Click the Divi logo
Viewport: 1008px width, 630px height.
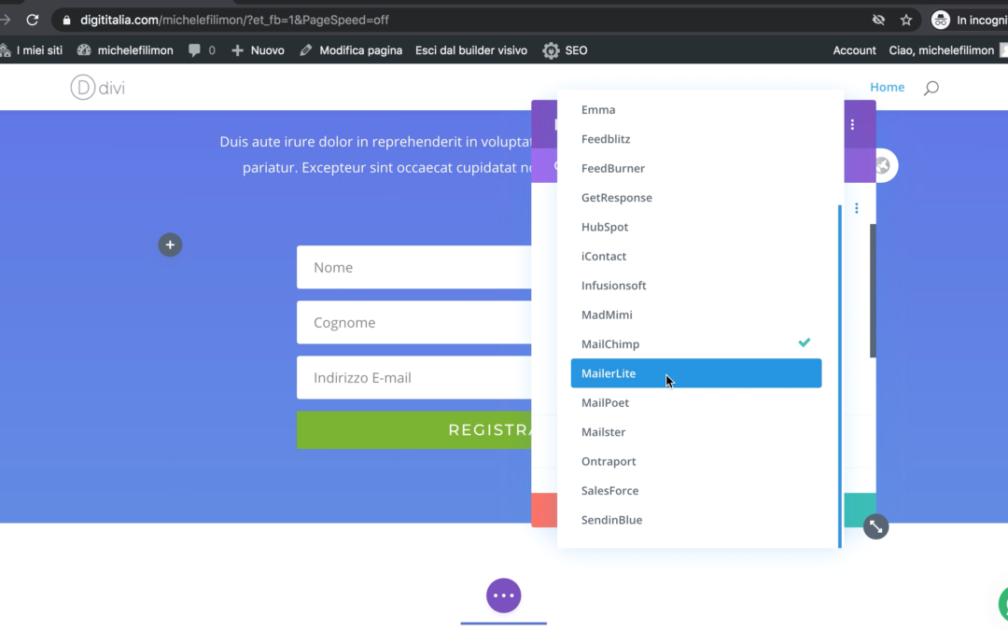coord(98,88)
